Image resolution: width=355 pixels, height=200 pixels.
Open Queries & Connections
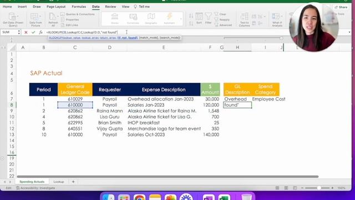[x=78, y=14]
